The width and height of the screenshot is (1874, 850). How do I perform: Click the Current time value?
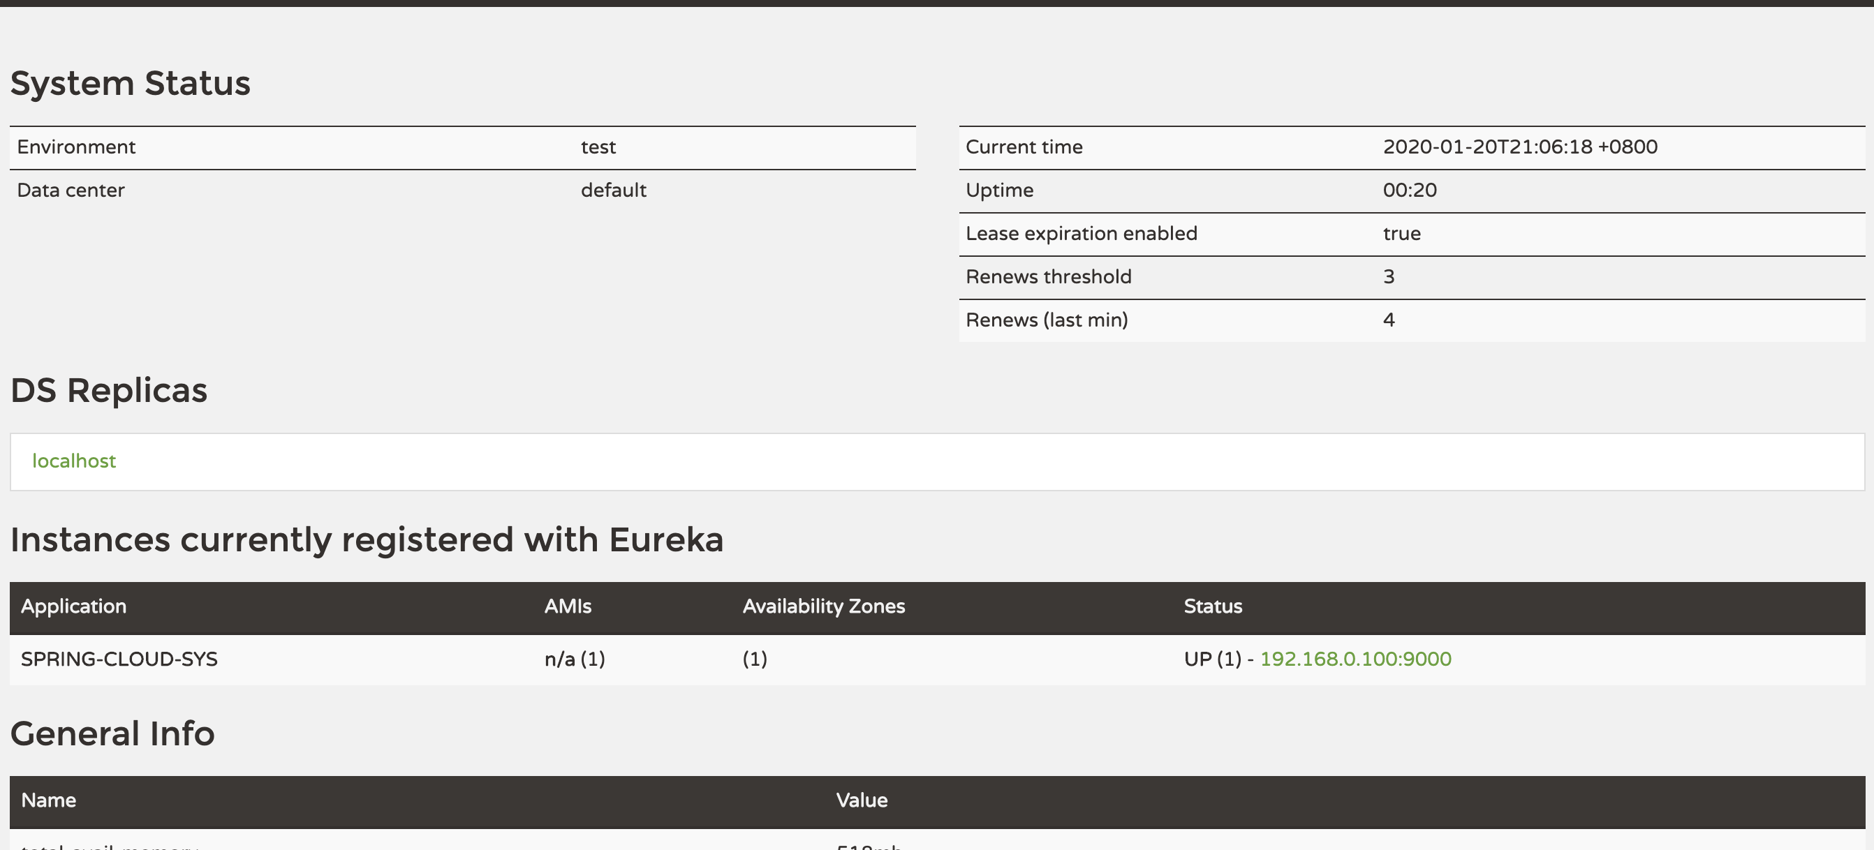pyautogui.click(x=1519, y=147)
